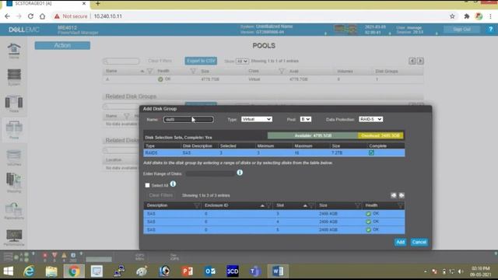The width and height of the screenshot is (498, 280).
Task: Open the Pool dropdown showing B
Action: coord(306,119)
